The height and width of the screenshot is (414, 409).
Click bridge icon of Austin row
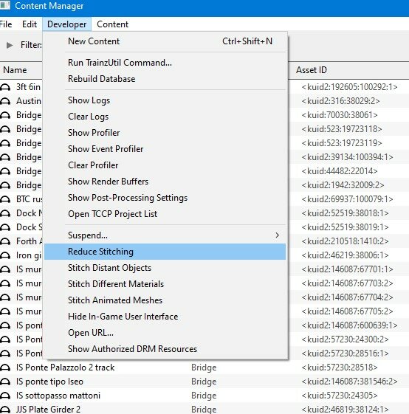(4, 101)
